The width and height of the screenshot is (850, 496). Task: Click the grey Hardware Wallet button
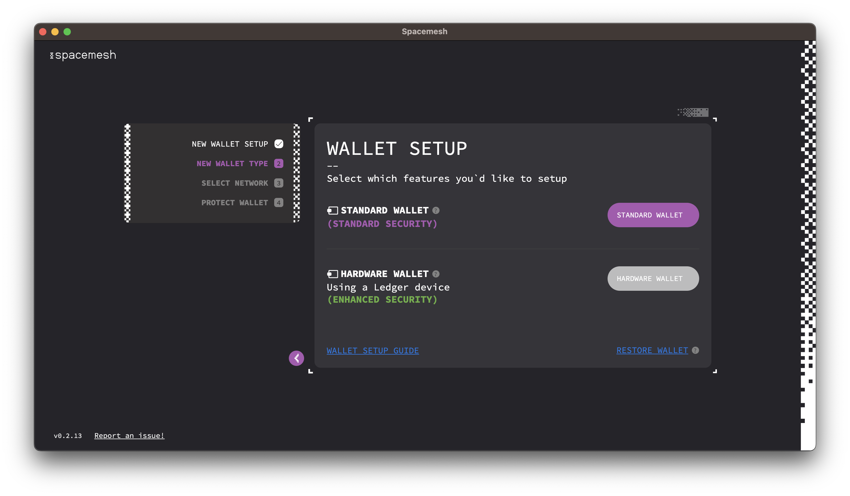[653, 278]
